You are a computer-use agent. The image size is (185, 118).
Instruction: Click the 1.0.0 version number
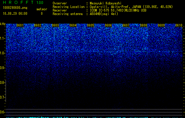(40, 3)
